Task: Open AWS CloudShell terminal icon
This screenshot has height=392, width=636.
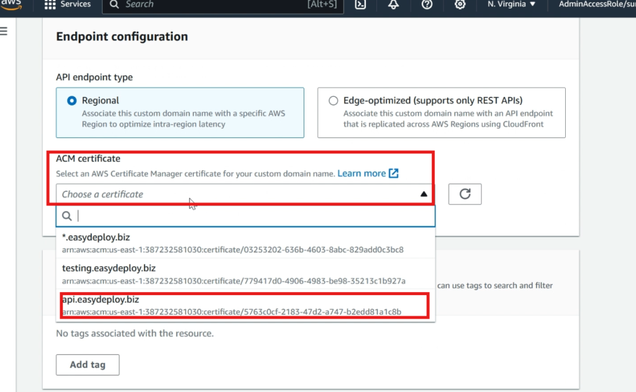Action: (x=361, y=5)
